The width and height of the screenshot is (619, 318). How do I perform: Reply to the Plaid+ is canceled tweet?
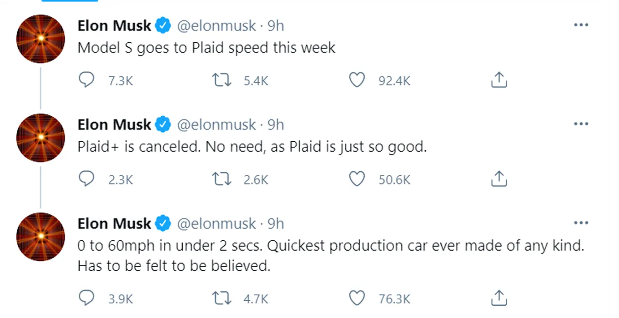pyautogui.click(x=86, y=179)
